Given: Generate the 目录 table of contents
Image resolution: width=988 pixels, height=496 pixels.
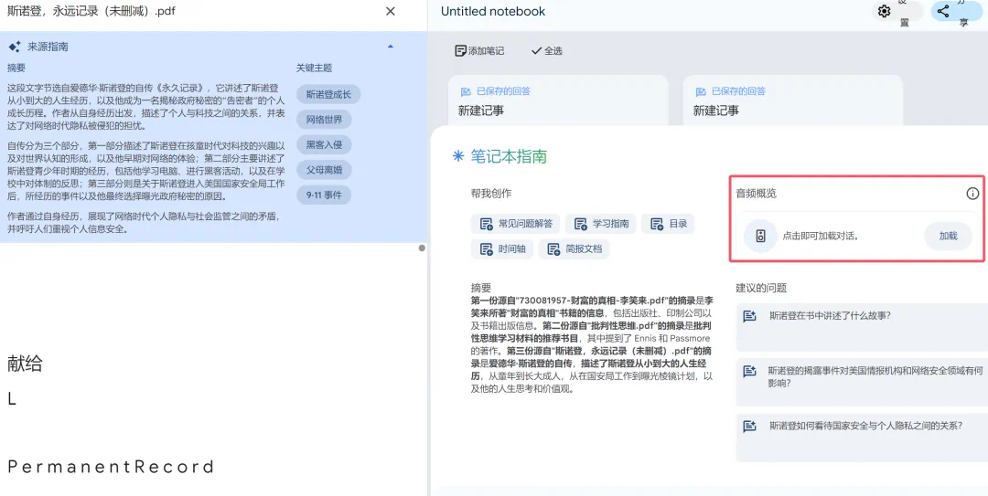Looking at the screenshot, I should coord(668,224).
